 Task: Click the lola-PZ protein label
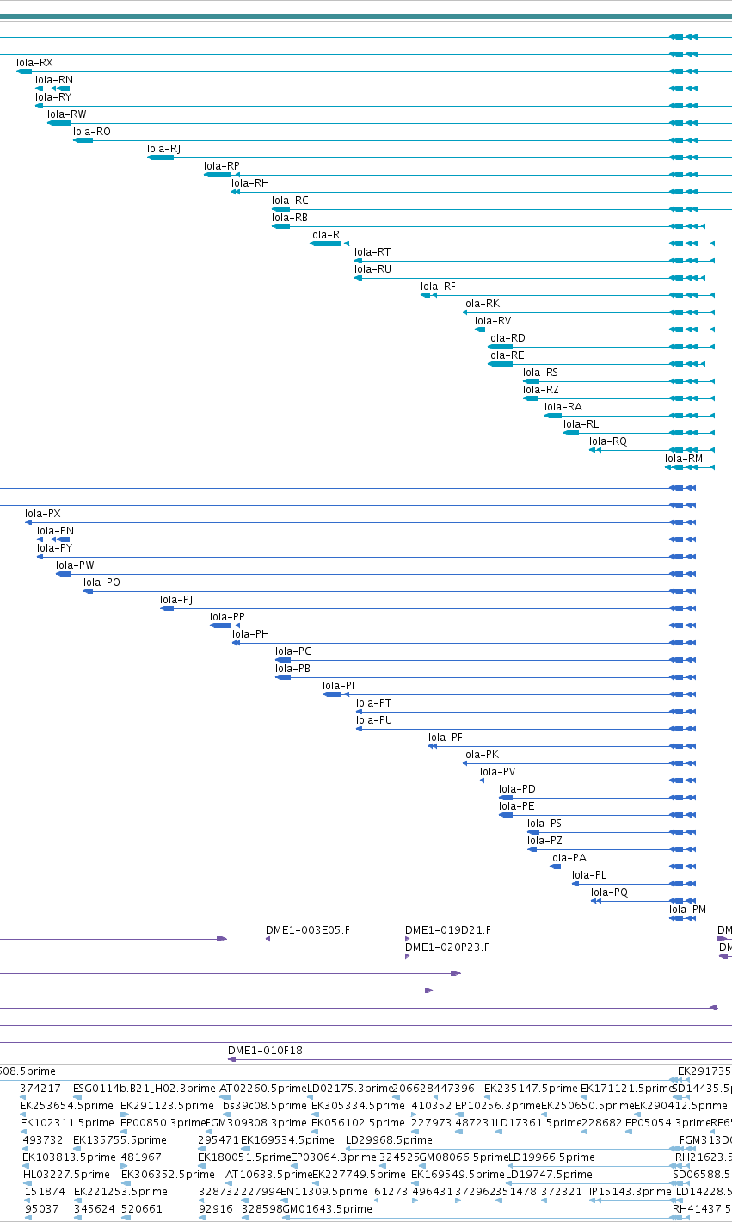[x=545, y=841]
